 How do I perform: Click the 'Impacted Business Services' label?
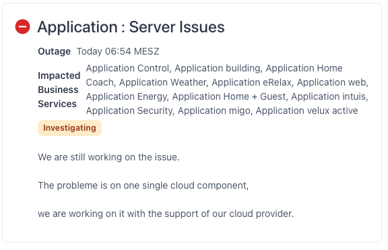[59, 90]
